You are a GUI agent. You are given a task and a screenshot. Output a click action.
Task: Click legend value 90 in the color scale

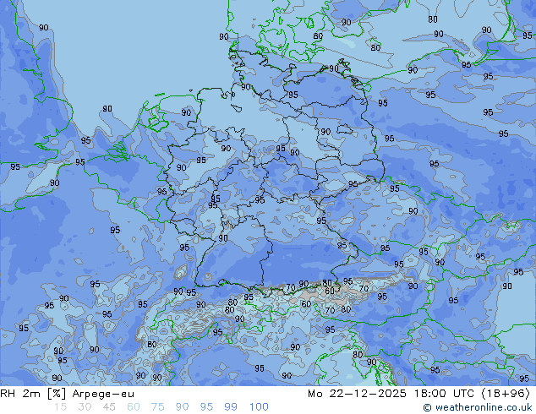182,407
